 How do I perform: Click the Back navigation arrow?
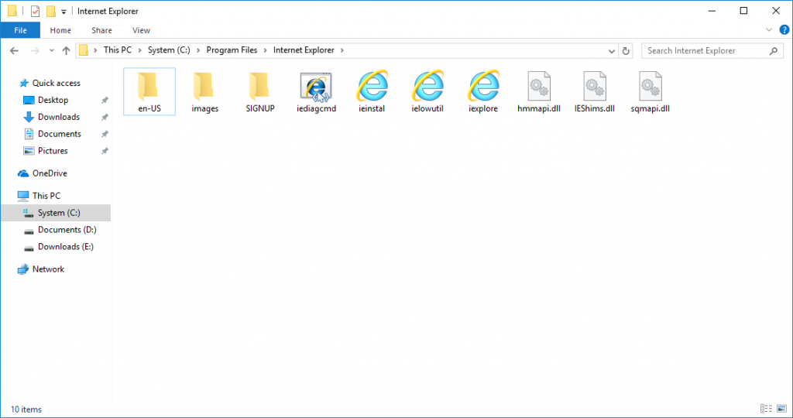(14, 50)
